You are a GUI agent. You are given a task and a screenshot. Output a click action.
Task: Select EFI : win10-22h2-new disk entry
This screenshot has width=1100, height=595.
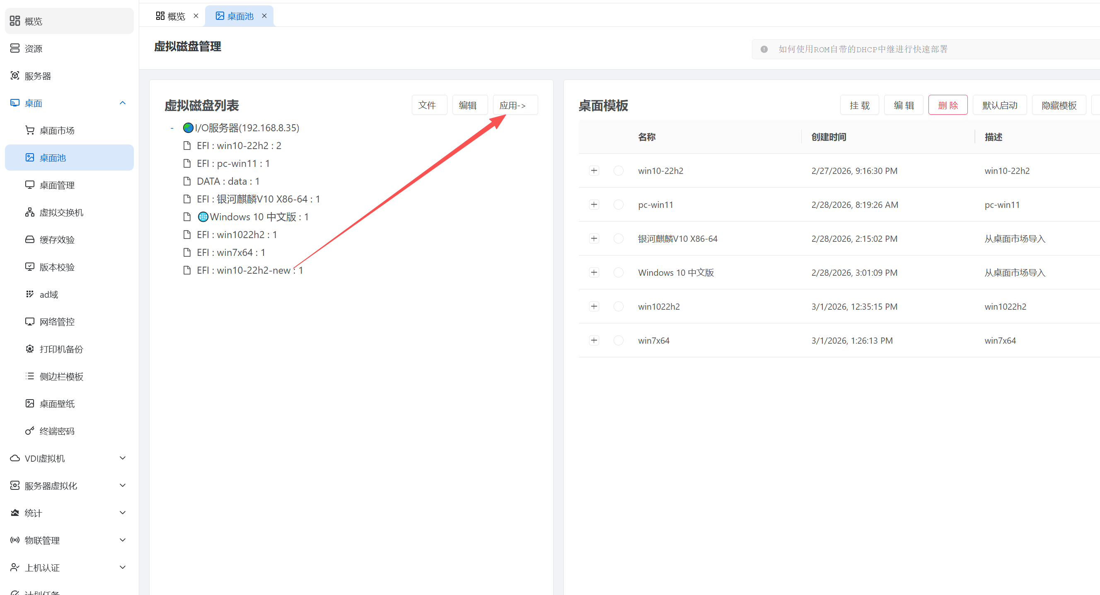[x=249, y=270]
